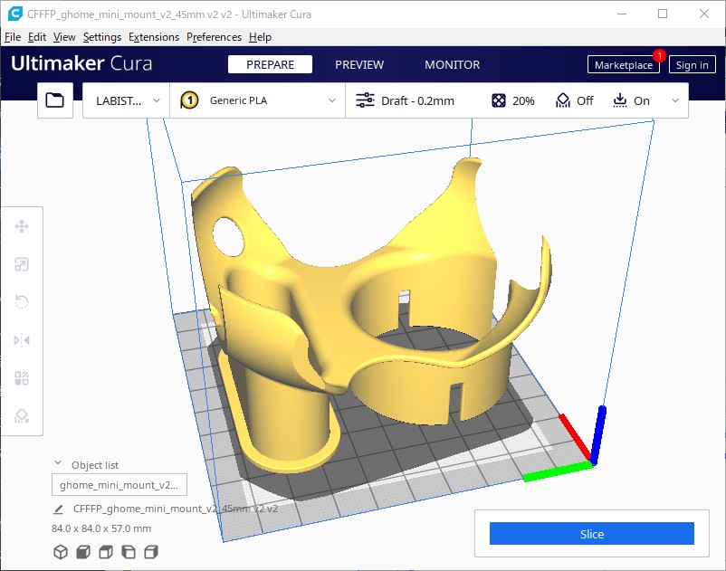Open the Extensions menu
Viewport: 726px width, 571px height.
tap(154, 37)
